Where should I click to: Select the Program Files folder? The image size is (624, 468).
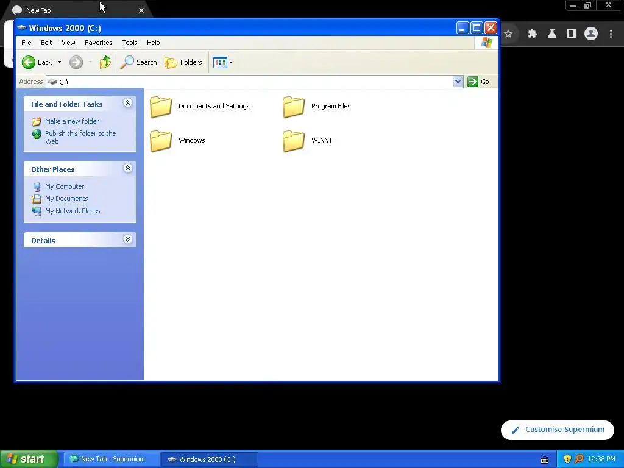click(317, 107)
